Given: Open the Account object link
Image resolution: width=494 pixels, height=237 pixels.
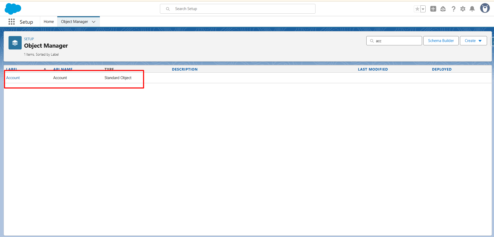Looking at the screenshot, I should point(13,78).
